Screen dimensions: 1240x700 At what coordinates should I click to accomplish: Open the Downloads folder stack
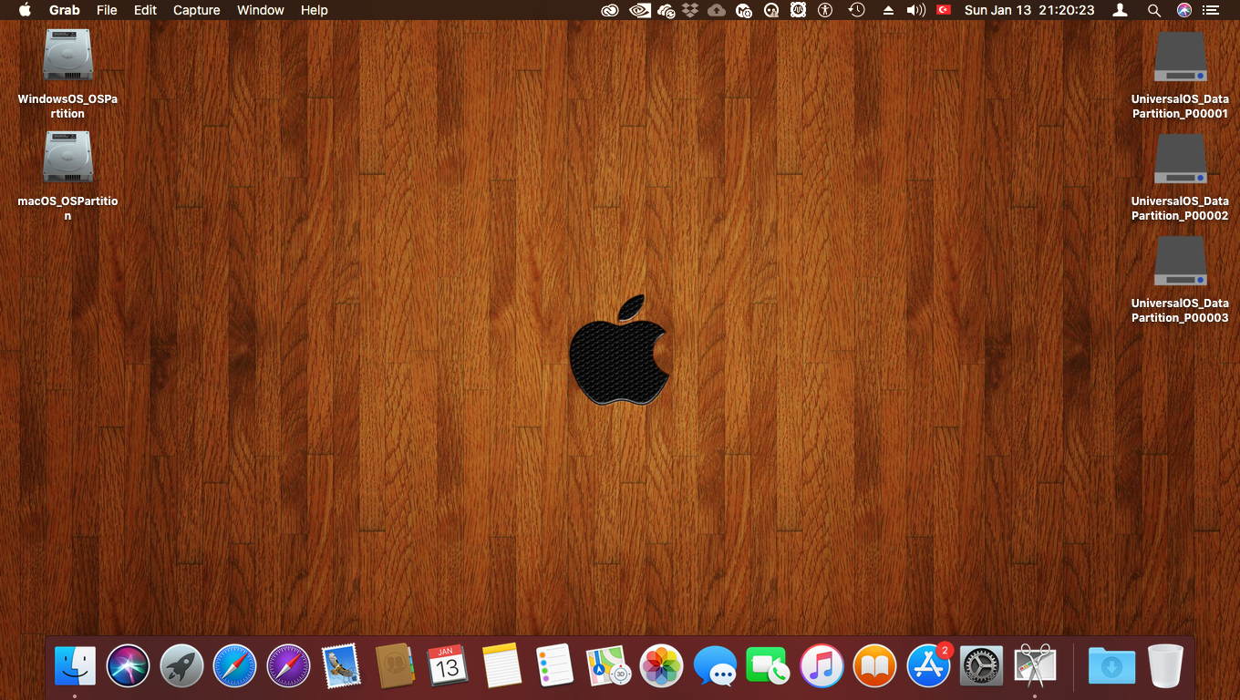tap(1111, 666)
